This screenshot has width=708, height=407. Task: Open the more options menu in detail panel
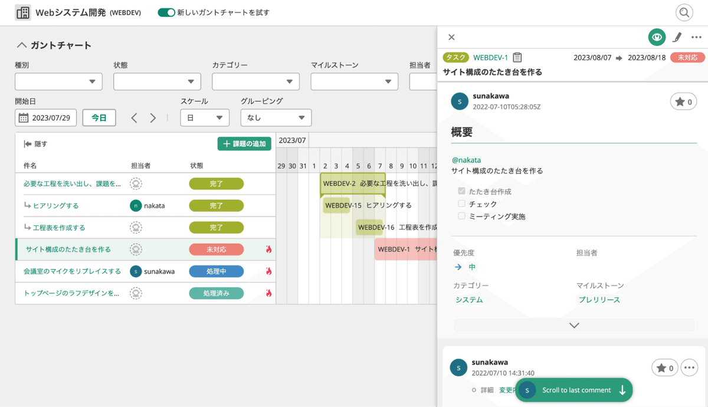point(696,37)
